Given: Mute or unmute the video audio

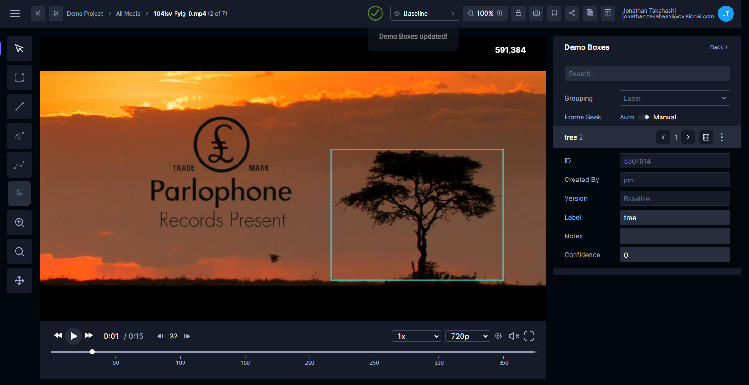Looking at the screenshot, I should click(514, 336).
